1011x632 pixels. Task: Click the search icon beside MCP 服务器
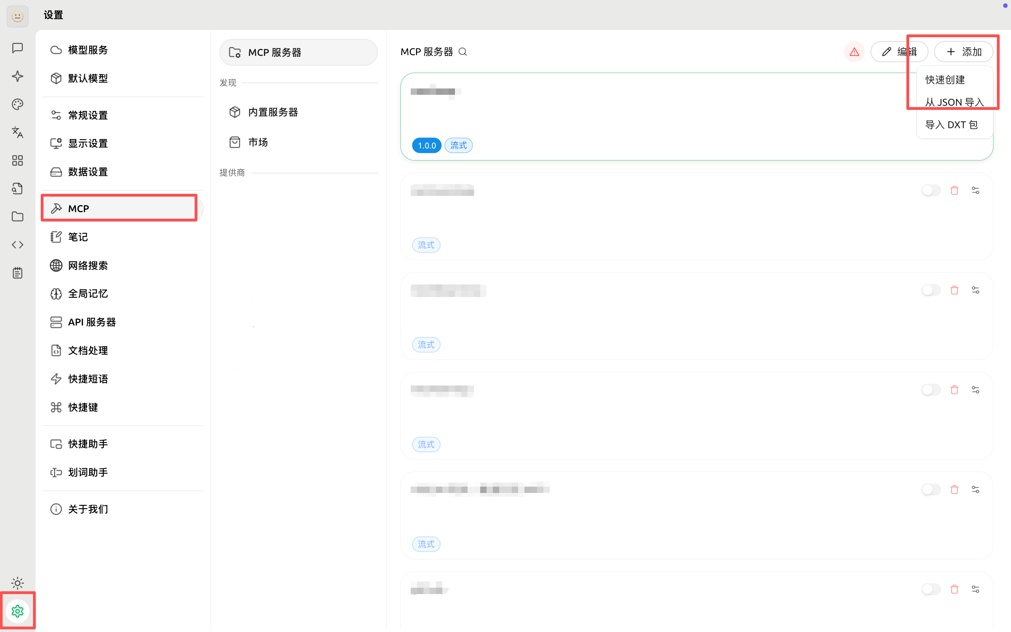(x=462, y=52)
